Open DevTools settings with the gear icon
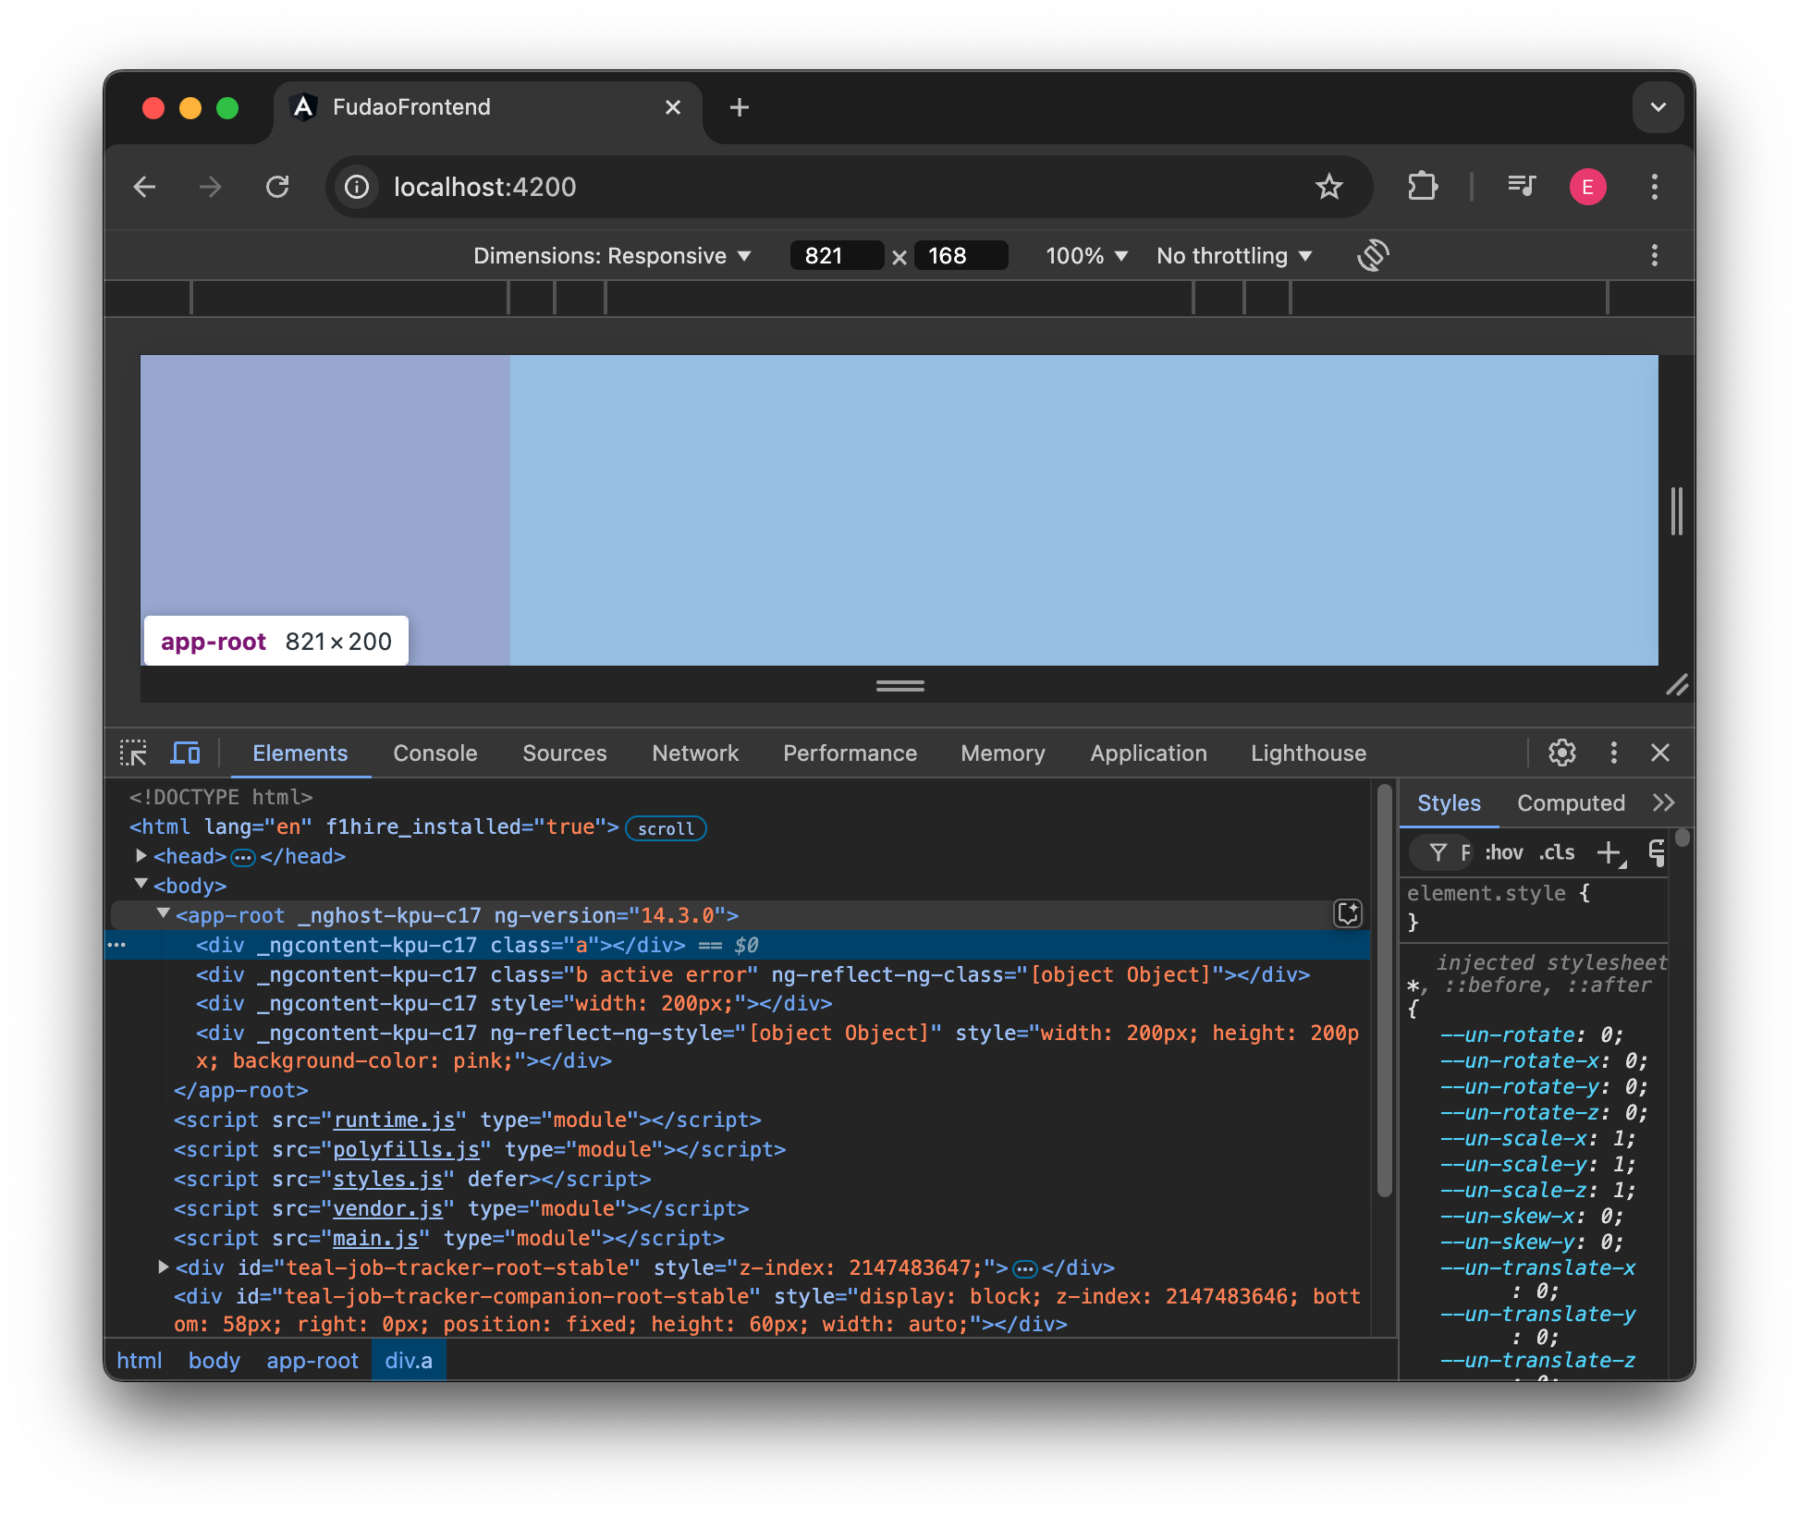Viewport: 1799px width, 1518px height. tap(1562, 753)
